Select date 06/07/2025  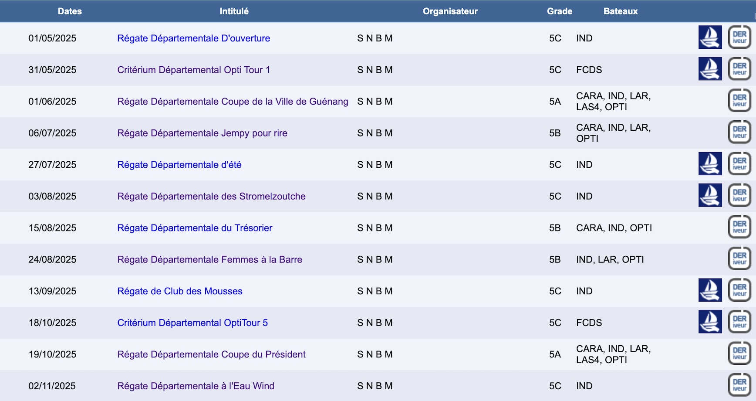point(52,133)
